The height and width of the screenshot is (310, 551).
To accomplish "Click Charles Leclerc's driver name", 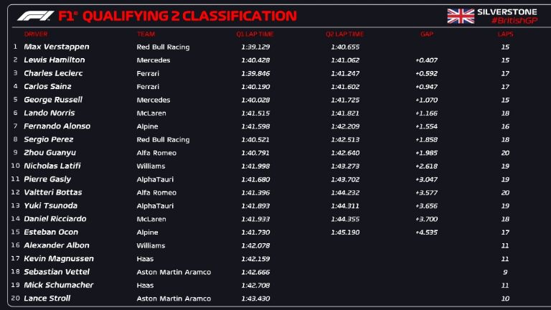I will (x=53, y=73).
